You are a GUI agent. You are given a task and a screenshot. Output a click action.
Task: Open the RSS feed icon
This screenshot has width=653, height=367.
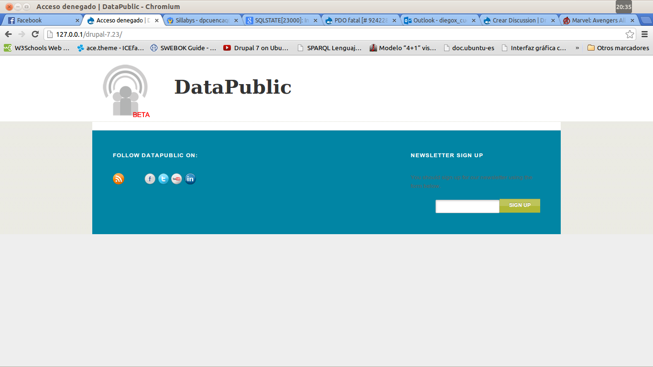click(x=119, y=179)
